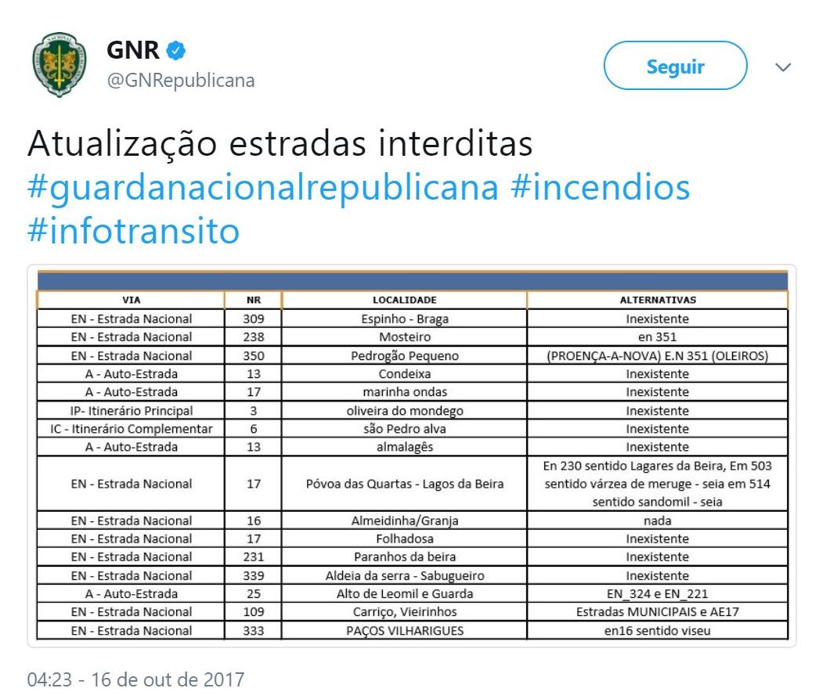819x699 pixels.
Task: Click the blue banner atop the table image
Action: (412, 282)
